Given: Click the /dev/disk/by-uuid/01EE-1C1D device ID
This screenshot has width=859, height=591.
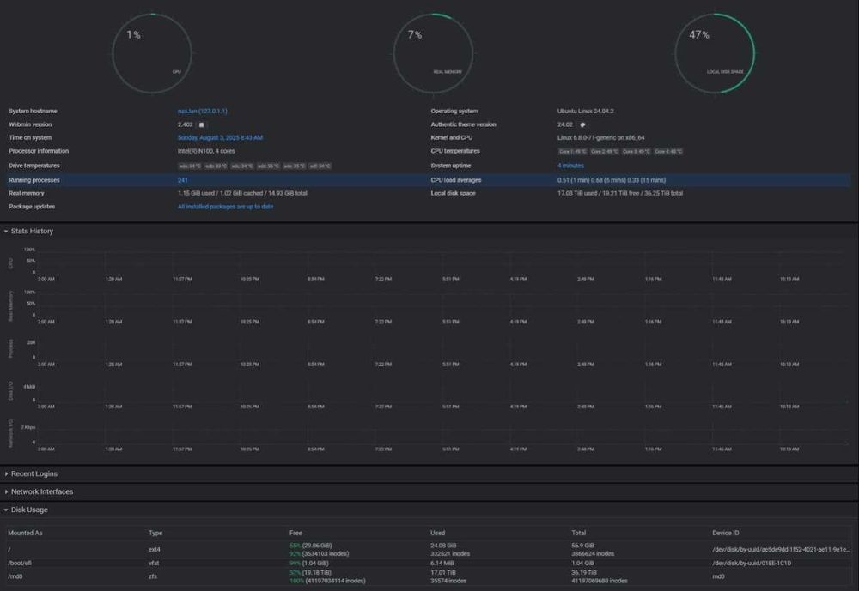Looking at the screenshot, I should point(752,563).
